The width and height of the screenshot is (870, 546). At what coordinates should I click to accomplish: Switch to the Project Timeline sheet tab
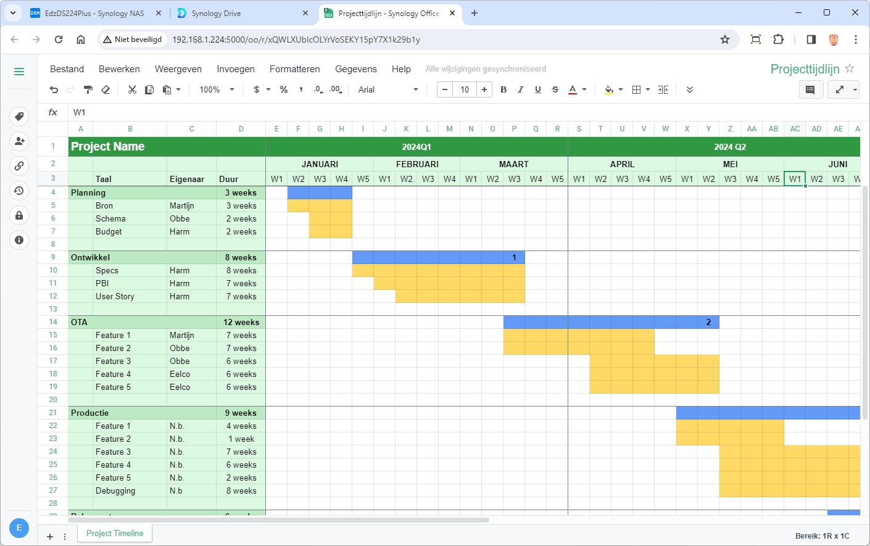click(x=114, y=533)
